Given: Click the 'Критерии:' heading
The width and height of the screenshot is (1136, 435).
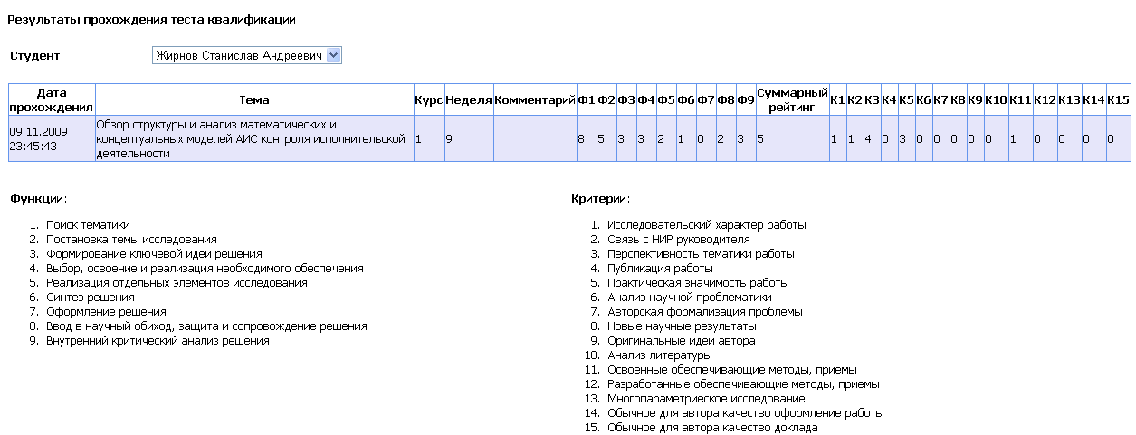Looking at the screenshot, I should tap(601, 199).
